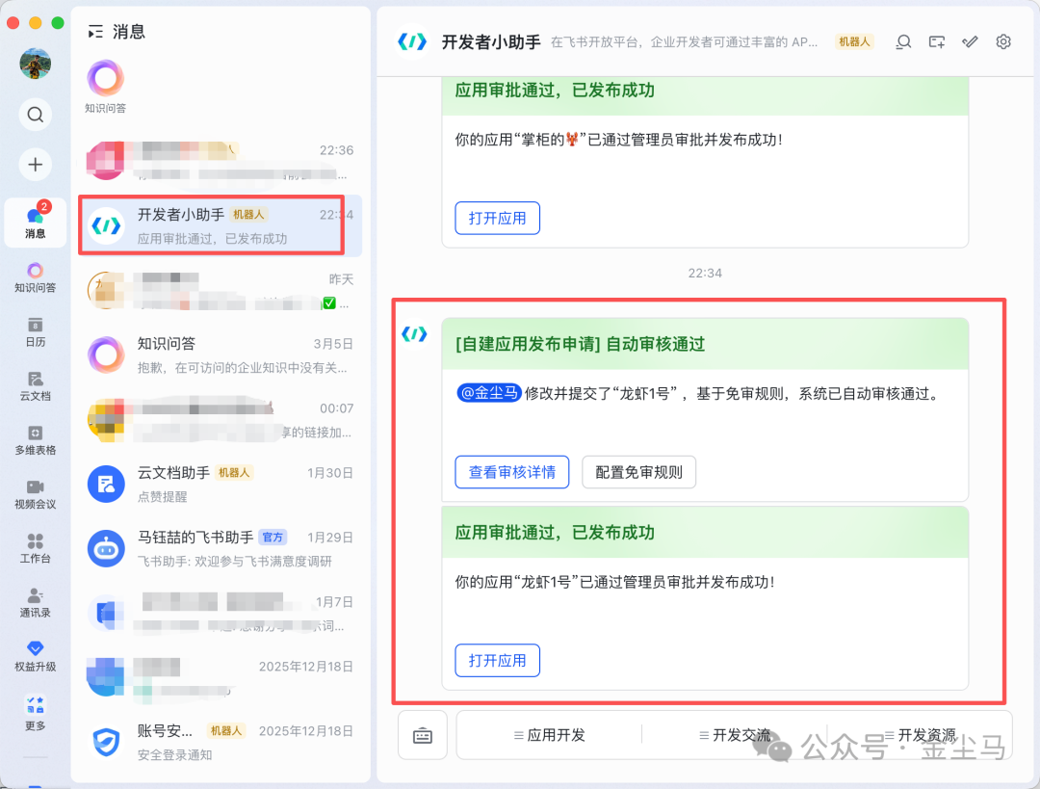The width and height of the screenshot is (1040, 789).
Task: Toggle the keyboard input icon at bottom
Action: (x=423, y=736)
